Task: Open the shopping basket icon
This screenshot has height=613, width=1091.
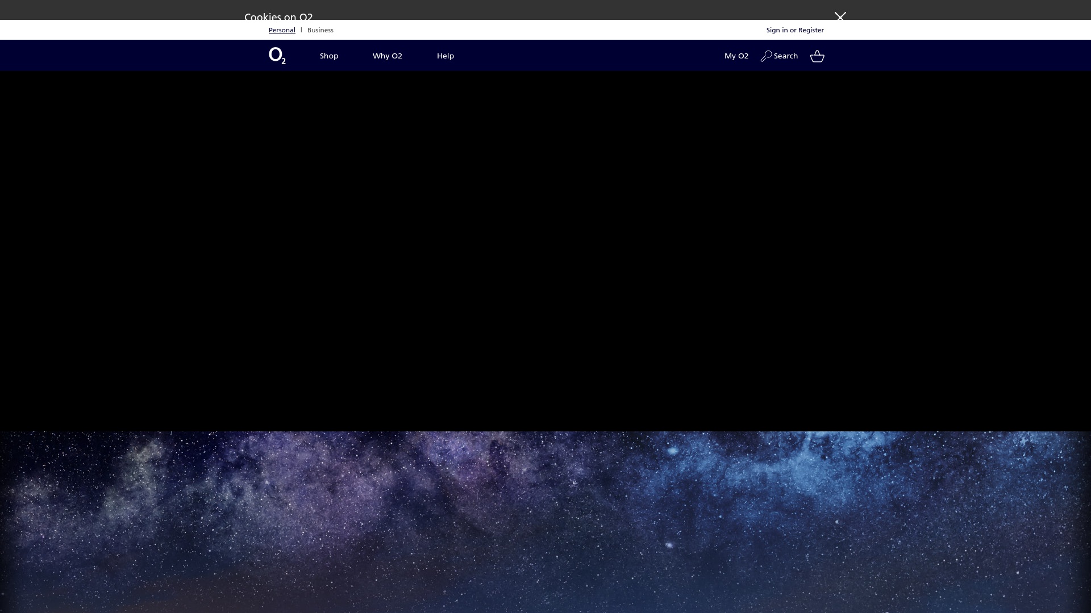Action: pos(817,56)
